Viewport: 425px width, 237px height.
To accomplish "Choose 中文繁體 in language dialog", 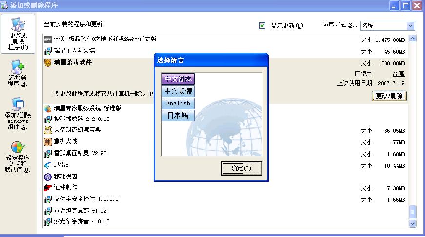I will pos(178,91).
